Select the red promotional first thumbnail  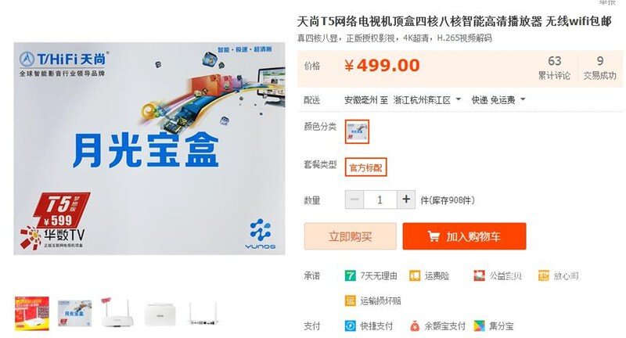[32, 313]
